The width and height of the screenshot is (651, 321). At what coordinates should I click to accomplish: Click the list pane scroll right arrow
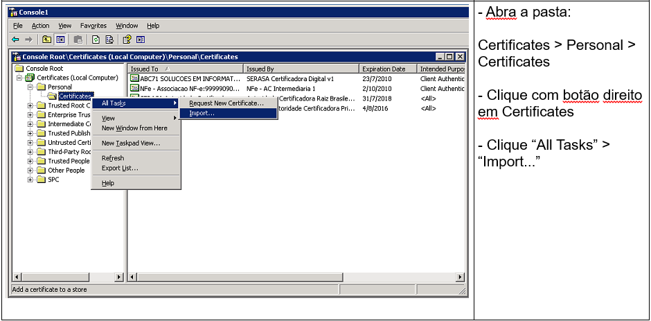(460, 277)
